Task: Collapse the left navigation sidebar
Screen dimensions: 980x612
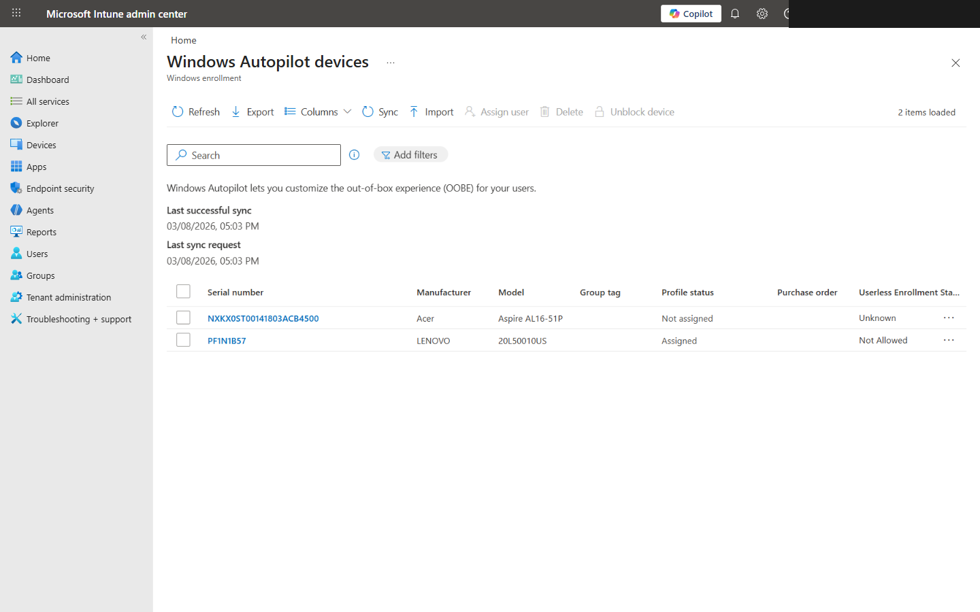Action: click(x=144, y=37)
